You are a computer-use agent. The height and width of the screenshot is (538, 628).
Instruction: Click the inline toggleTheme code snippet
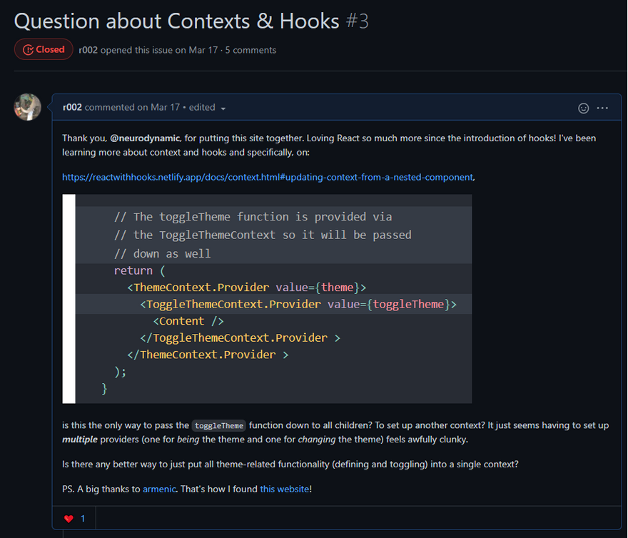218,425
